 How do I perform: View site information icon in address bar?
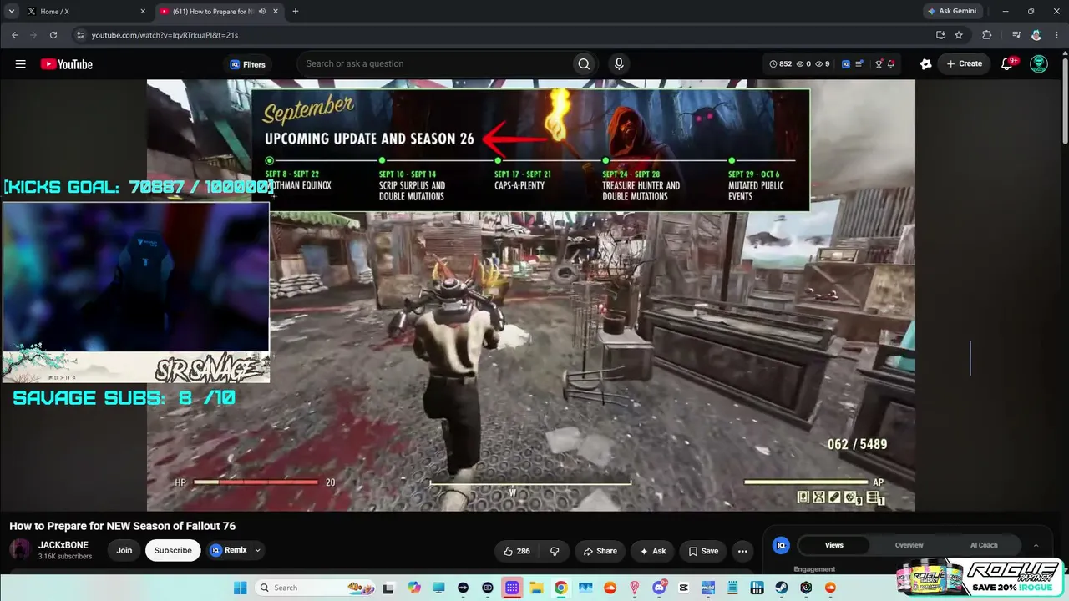point(80,35)
